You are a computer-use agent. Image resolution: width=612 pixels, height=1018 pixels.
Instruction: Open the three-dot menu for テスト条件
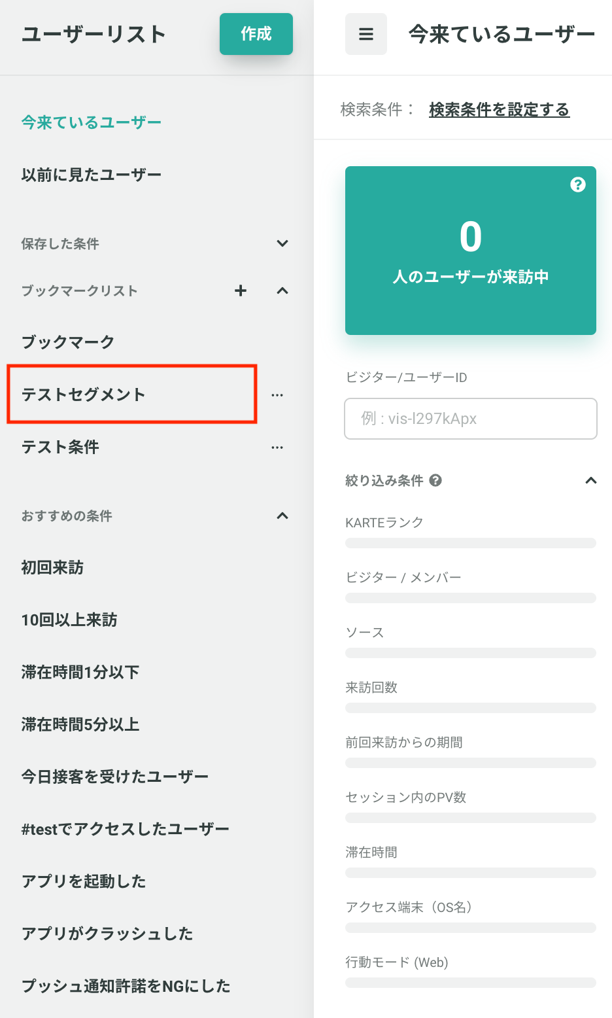[277, 448]
